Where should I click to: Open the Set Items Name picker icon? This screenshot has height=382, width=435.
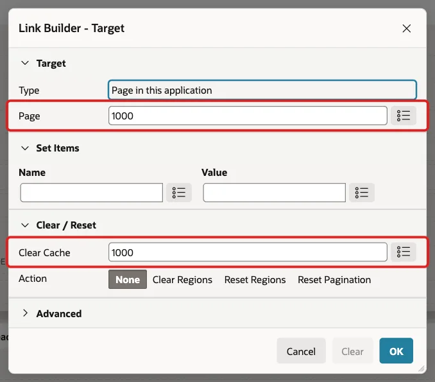coord(179,193)
